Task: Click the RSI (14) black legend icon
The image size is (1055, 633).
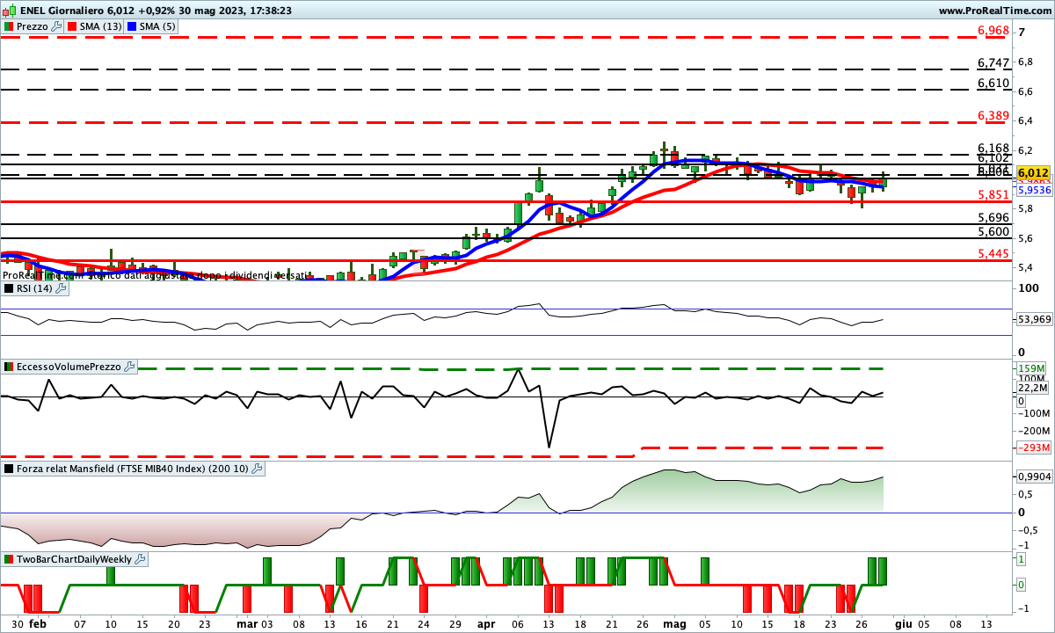Action: [9, 287]
